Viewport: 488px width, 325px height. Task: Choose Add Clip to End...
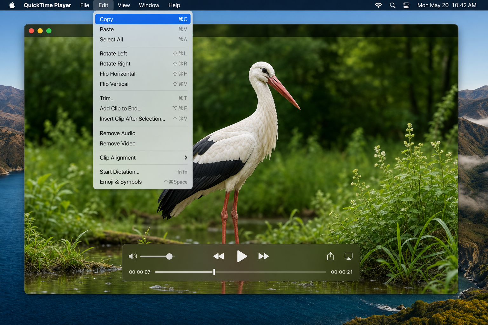[x=143, y=108]
